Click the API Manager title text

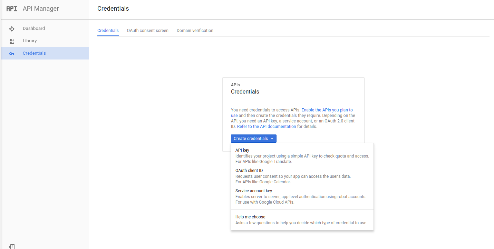pos(41,9)
